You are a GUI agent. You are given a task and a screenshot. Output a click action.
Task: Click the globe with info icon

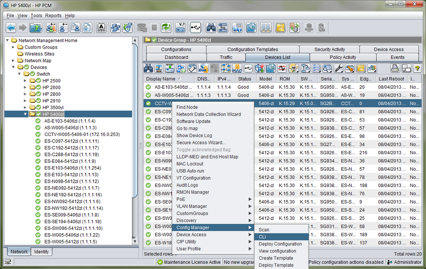click(237, 28)
